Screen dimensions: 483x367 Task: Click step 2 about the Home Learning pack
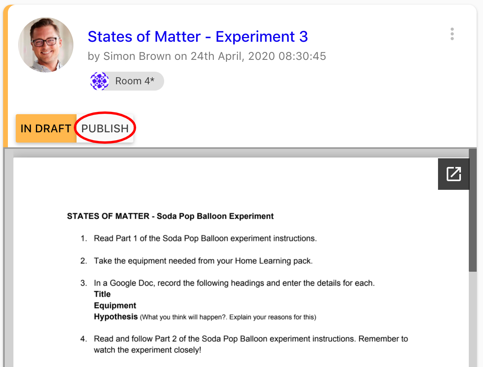coord(203,261)
